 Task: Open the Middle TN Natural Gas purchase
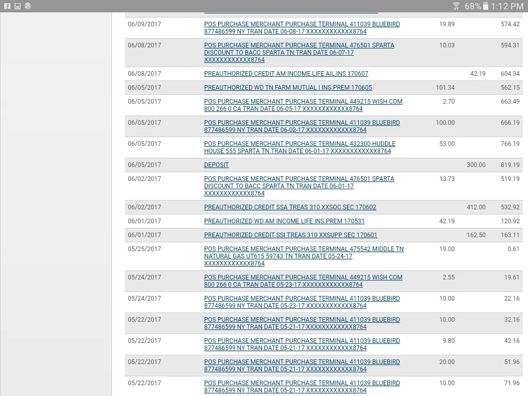[304, 256]
